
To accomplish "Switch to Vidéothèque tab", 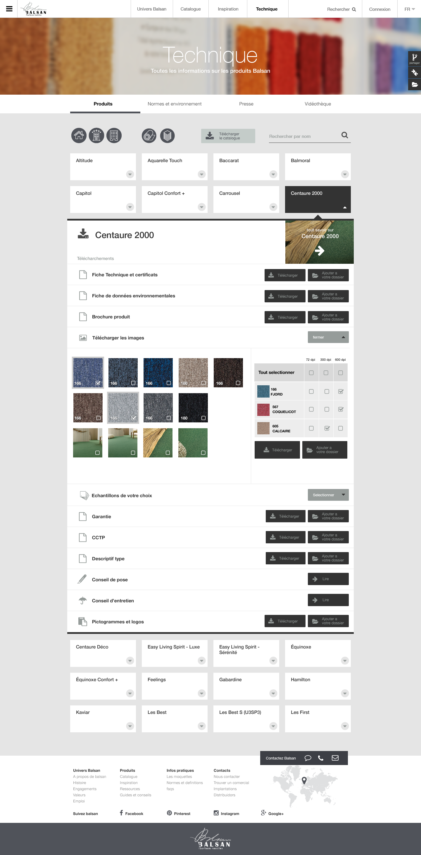I will tap(318, 104).
